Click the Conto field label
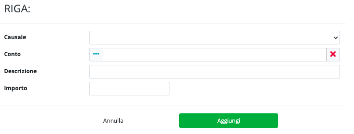This screenshot has width=354, height=134. (12, 54)
